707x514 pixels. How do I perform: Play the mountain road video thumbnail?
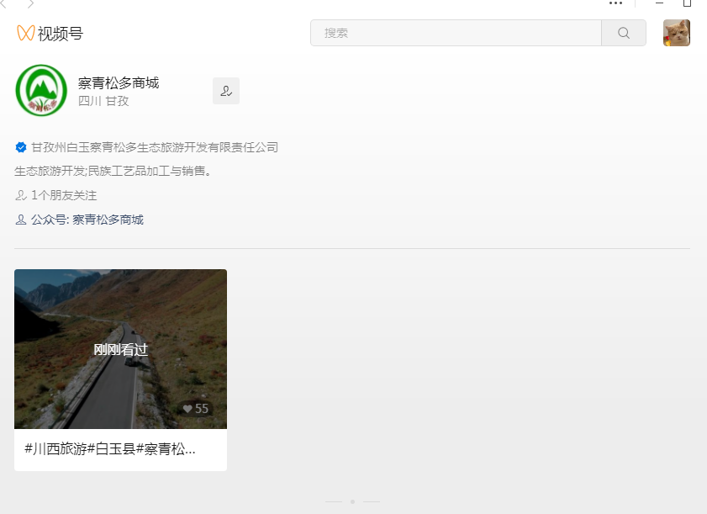pos(120,349)
